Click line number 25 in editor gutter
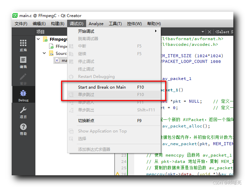The width and height of the screenshot is (245, 187). (124, 168)
